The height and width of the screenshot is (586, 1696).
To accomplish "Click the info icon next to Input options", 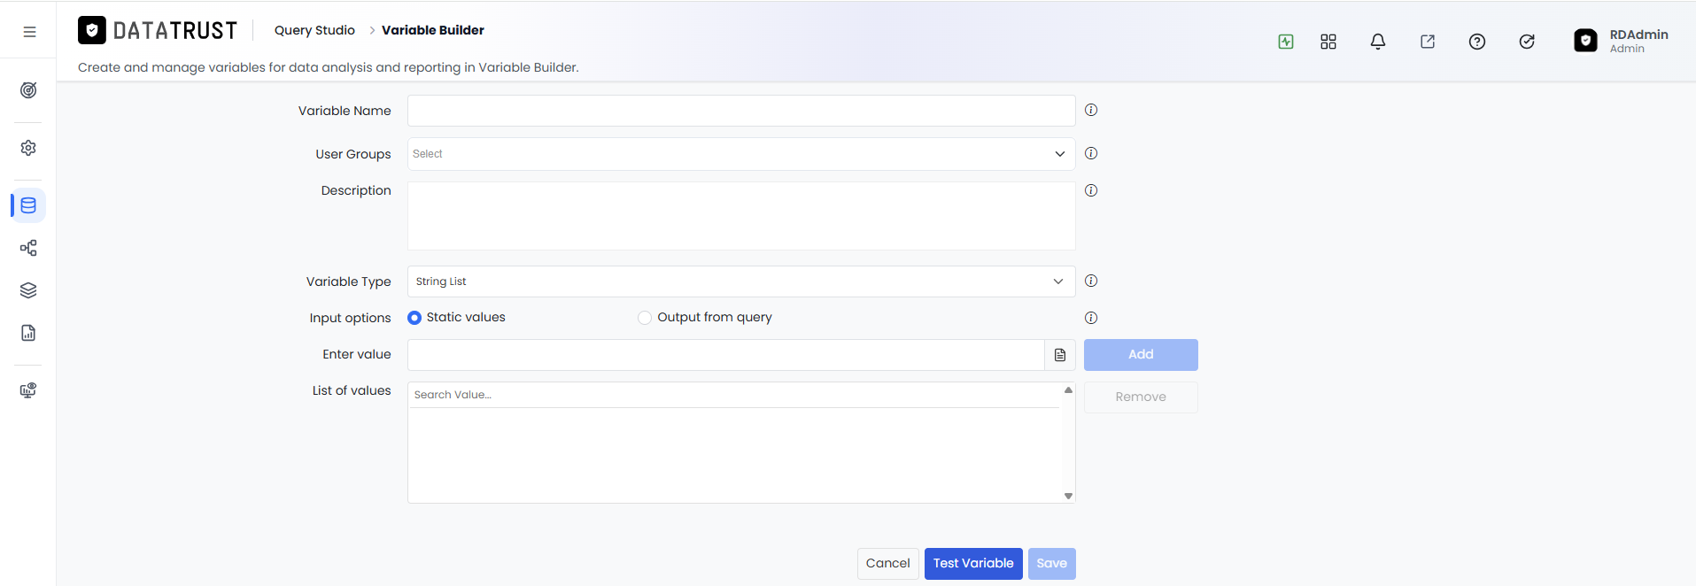I will click(1091, 318).
